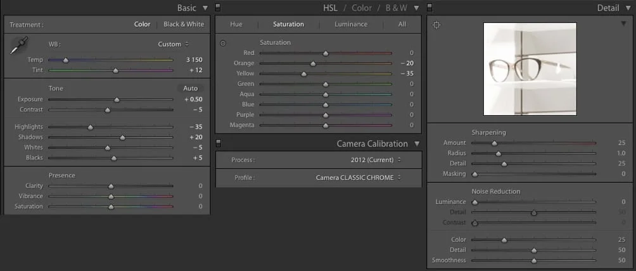636x271 pixels.
Task: Click the Masking slider handle
Action: (x=475, y=175)
